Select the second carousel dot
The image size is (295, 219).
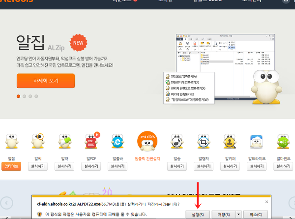tap(24, 96)
